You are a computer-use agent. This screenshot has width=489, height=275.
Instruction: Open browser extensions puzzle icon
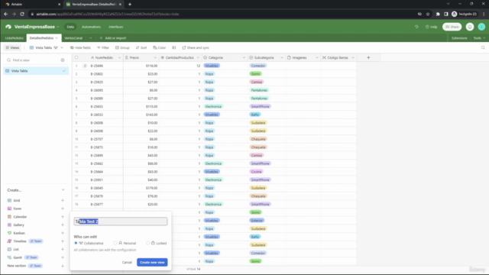click(438, 14)
